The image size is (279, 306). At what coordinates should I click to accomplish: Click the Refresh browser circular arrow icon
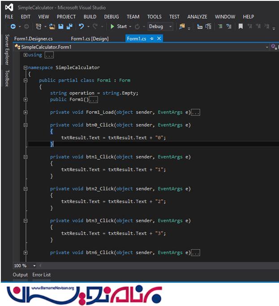point(137,26)
